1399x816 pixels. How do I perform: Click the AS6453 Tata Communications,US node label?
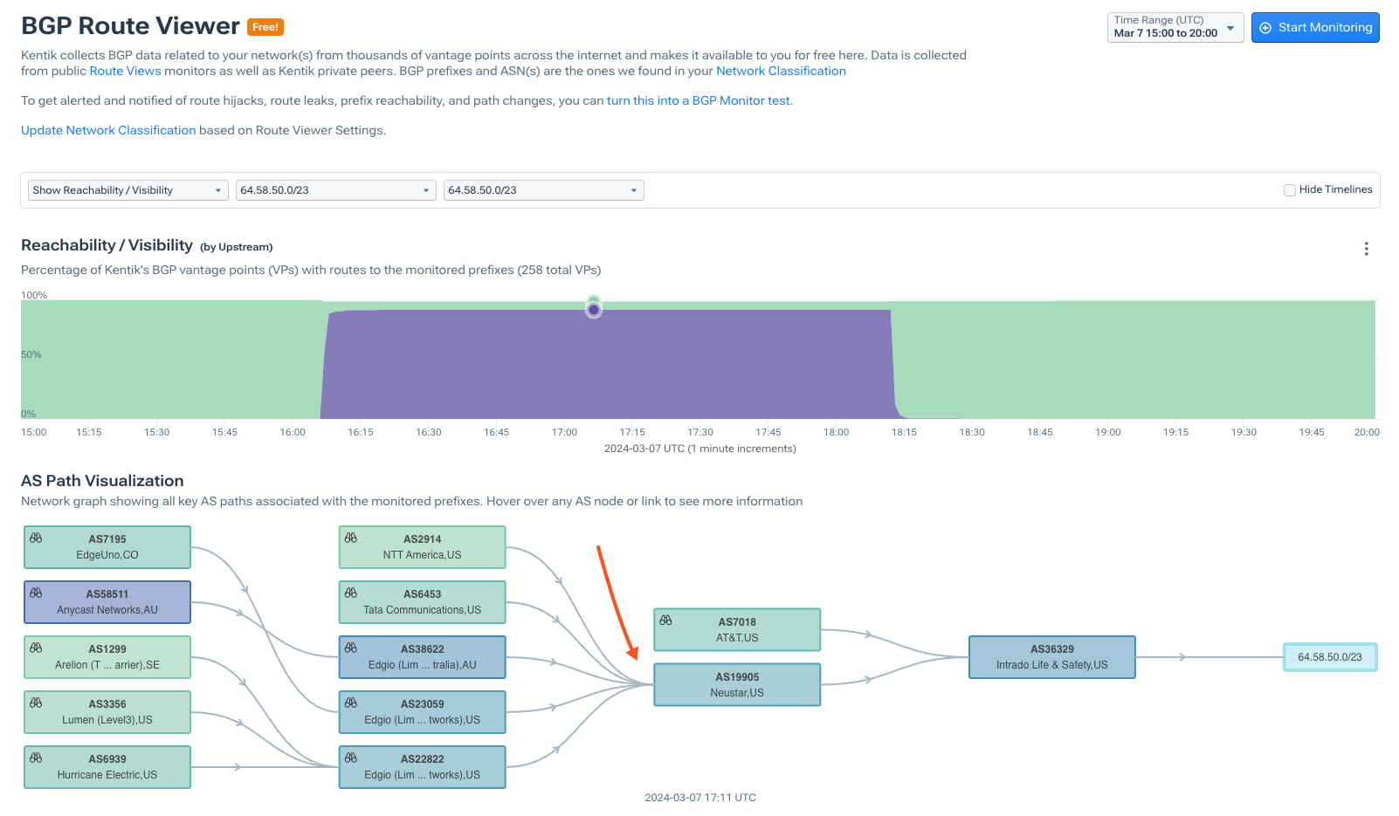click(x=423, y=602)
